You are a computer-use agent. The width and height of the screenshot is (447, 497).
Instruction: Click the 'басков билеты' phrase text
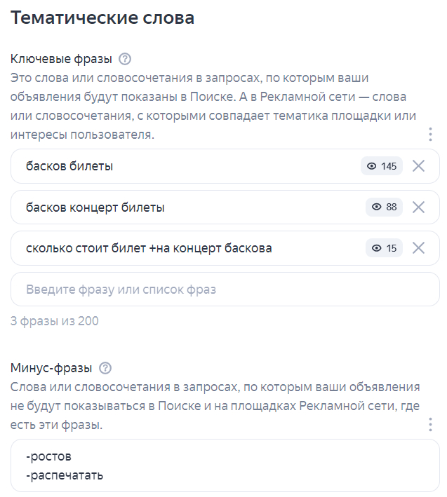pyautogui.click(x=69, y=166)
